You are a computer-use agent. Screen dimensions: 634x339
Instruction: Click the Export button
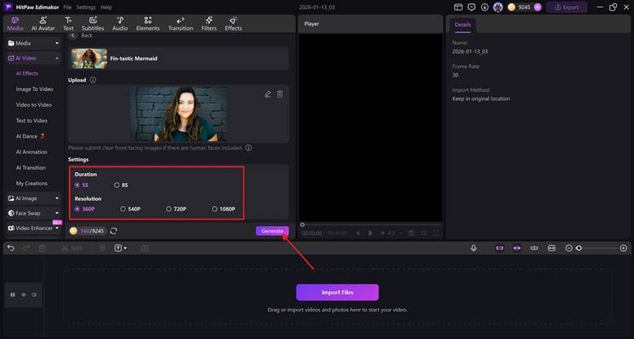567,7
